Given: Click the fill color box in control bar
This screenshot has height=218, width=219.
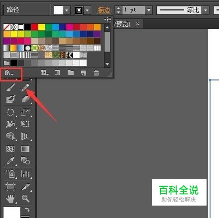Looking at the screenshot, I should coord(58,10).
